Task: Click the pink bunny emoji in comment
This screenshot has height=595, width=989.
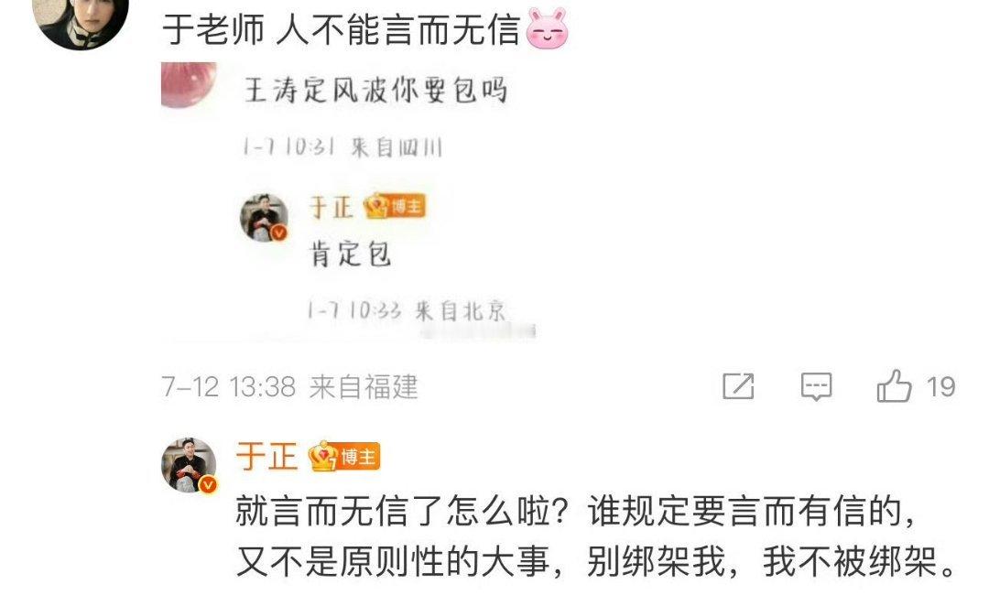Action: click(547, 29)
